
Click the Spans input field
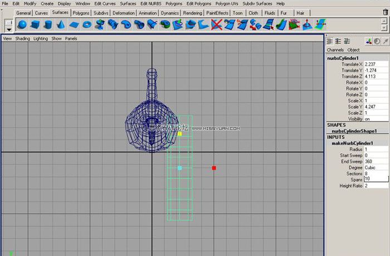click(x=376, y=179)
